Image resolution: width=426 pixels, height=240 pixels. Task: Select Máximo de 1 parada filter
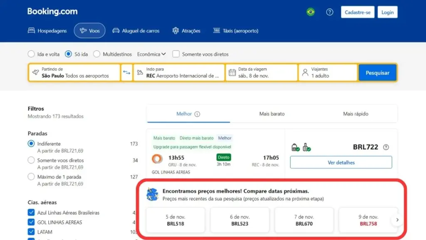coord(31,177)
